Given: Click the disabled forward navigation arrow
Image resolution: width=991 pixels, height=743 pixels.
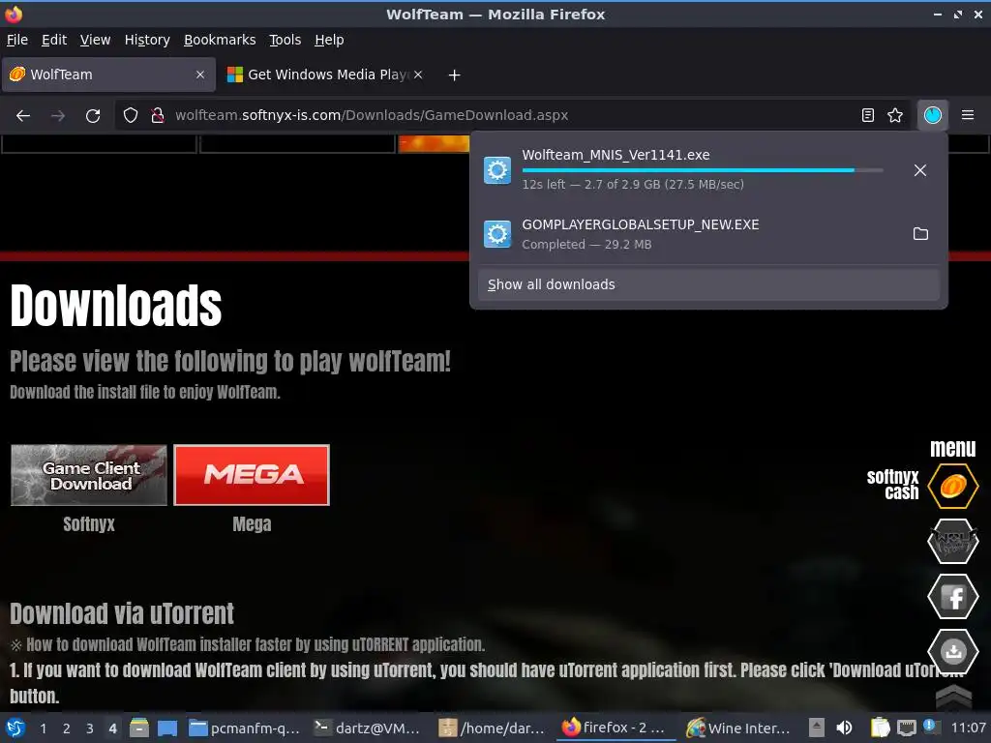Looking at the screenshot, I should click(x=58, y=116).
